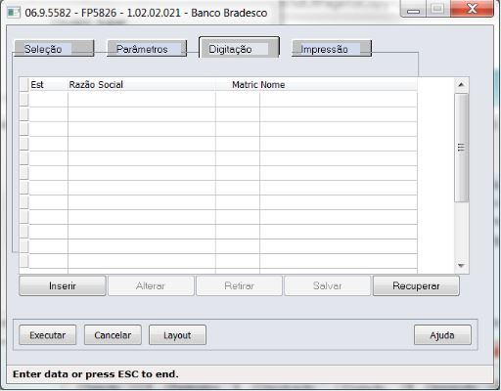
Task: Click the grid scrollbar down arrow
Action: point(461,266)
